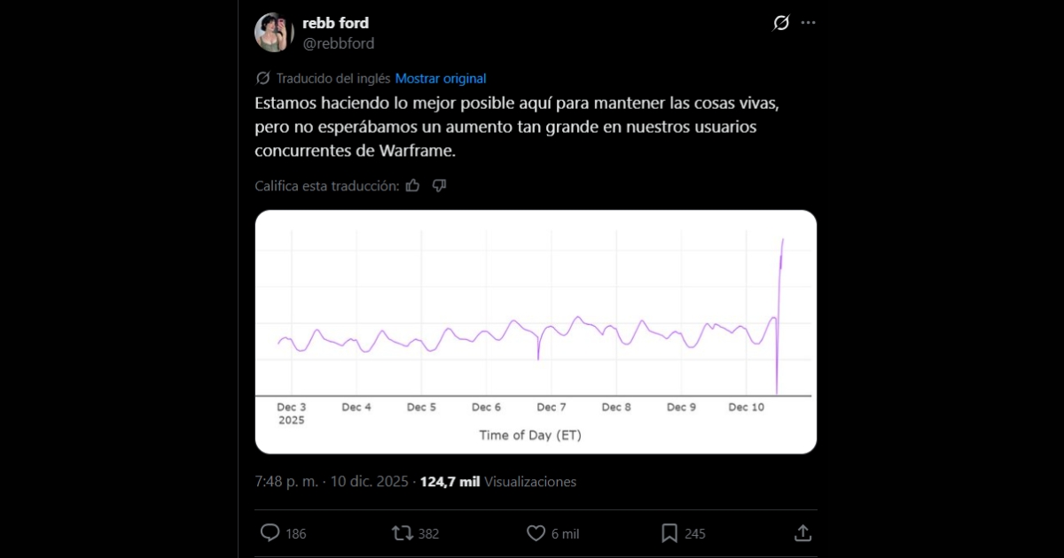Toggle repost with the retweet arrows icon
The image size is (1064, 558).
tap(403, 533)
